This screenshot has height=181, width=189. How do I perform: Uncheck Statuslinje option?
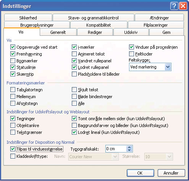[x=13, y=67]
